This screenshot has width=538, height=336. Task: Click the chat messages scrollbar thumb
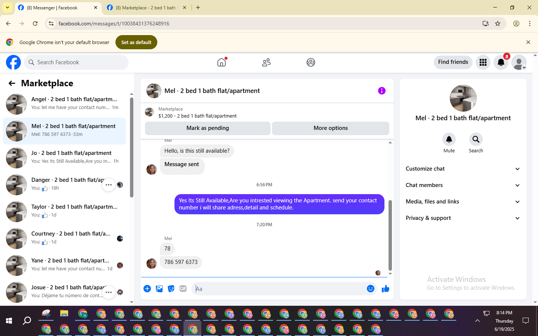390,235
